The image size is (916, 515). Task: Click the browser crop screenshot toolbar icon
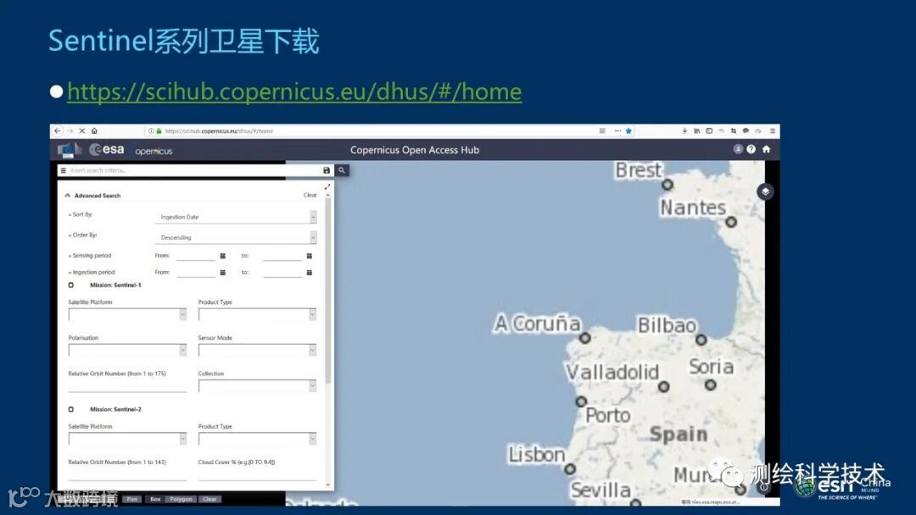click(733, 130)
